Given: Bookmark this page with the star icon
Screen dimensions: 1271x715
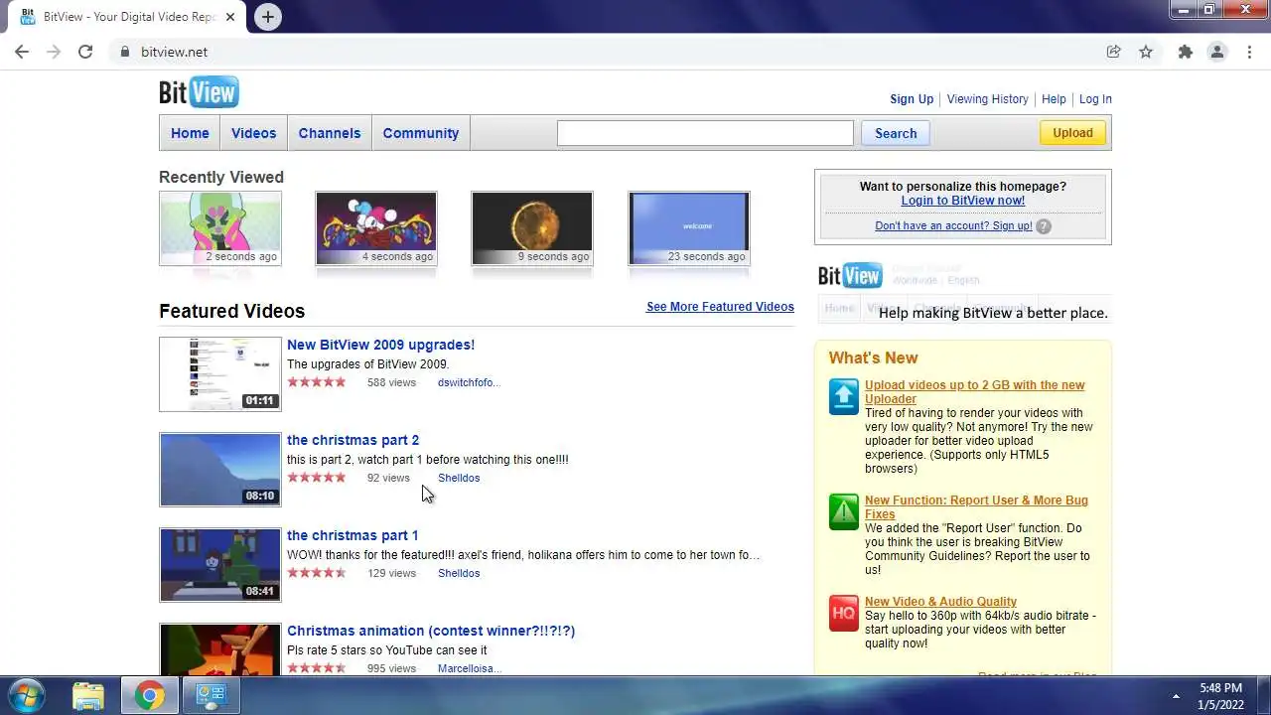Looking at the screenshot, I should (x=1146, y=52).
